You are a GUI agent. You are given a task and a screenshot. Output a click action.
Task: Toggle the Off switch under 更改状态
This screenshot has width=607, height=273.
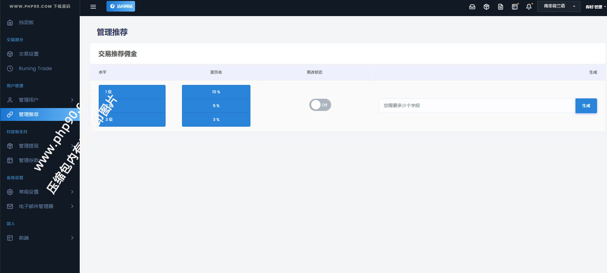(320, 105)
